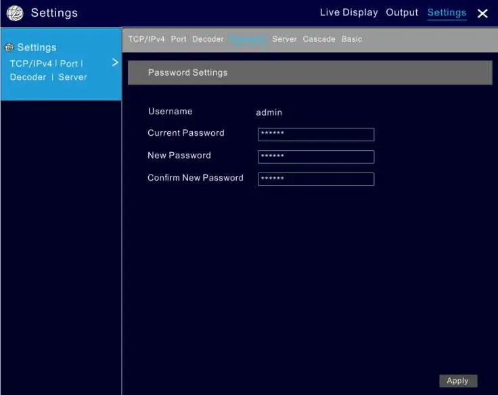The height and width of the screenshot is (395, 498).
Task: Click the 'New Password' label
Action: pos(179,156)
